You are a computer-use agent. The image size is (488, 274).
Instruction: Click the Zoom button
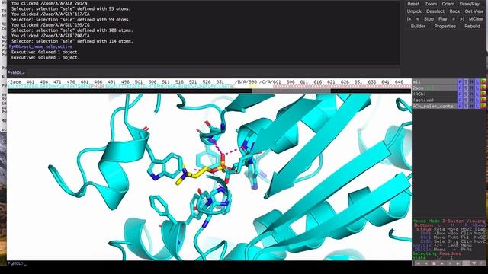pyautogui.click(x=431, y=4)
